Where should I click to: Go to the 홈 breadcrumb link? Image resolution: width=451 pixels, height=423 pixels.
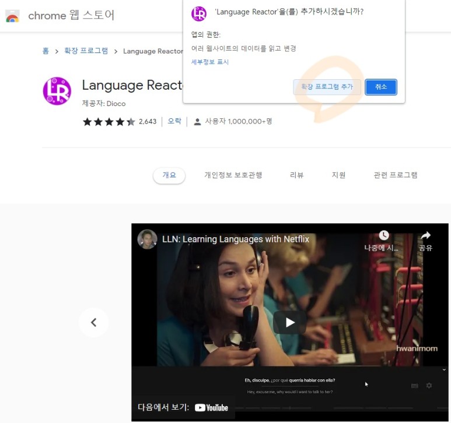point(46,51)
